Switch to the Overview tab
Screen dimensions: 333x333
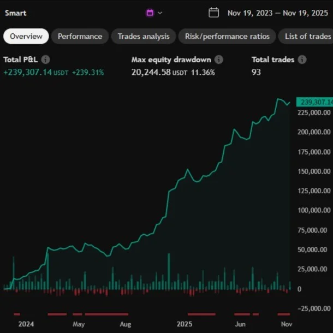click(x=26, y=37)
